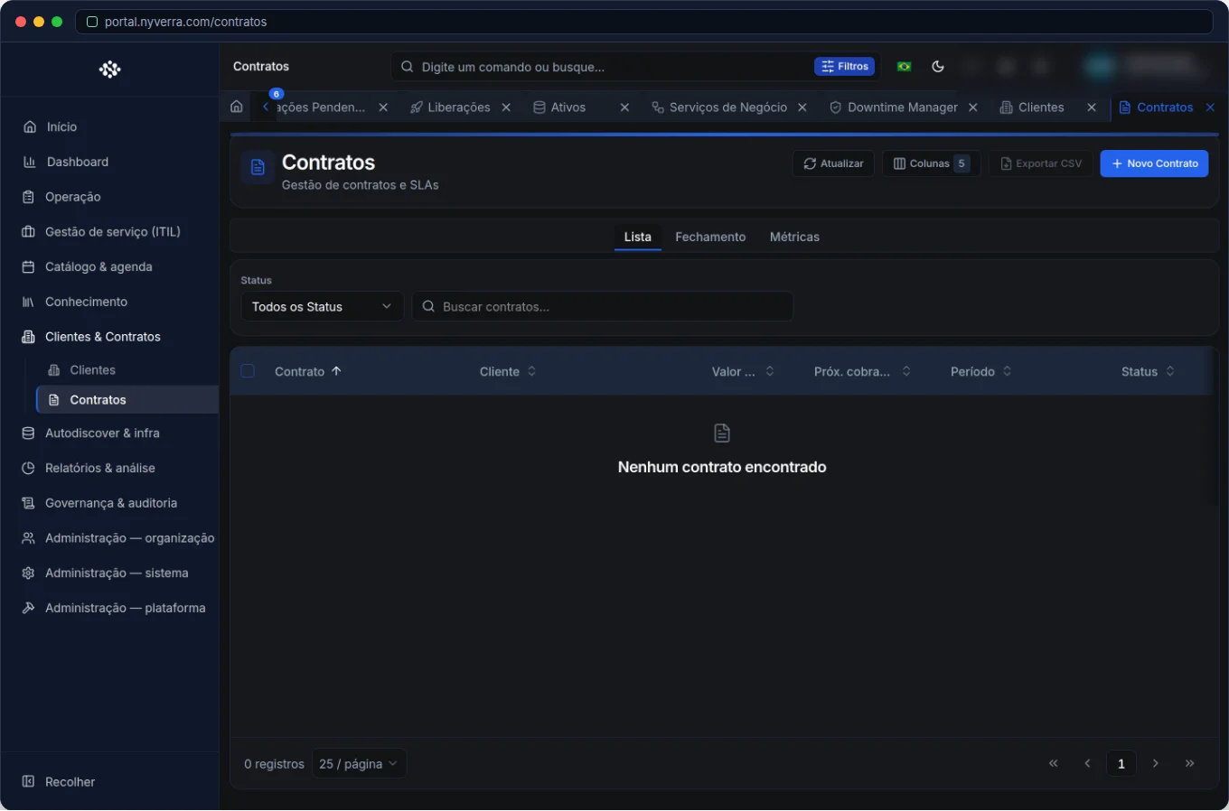Open the Colunas column selector
The width and height of the screenshot is (1229, 811).
[932, 163]
